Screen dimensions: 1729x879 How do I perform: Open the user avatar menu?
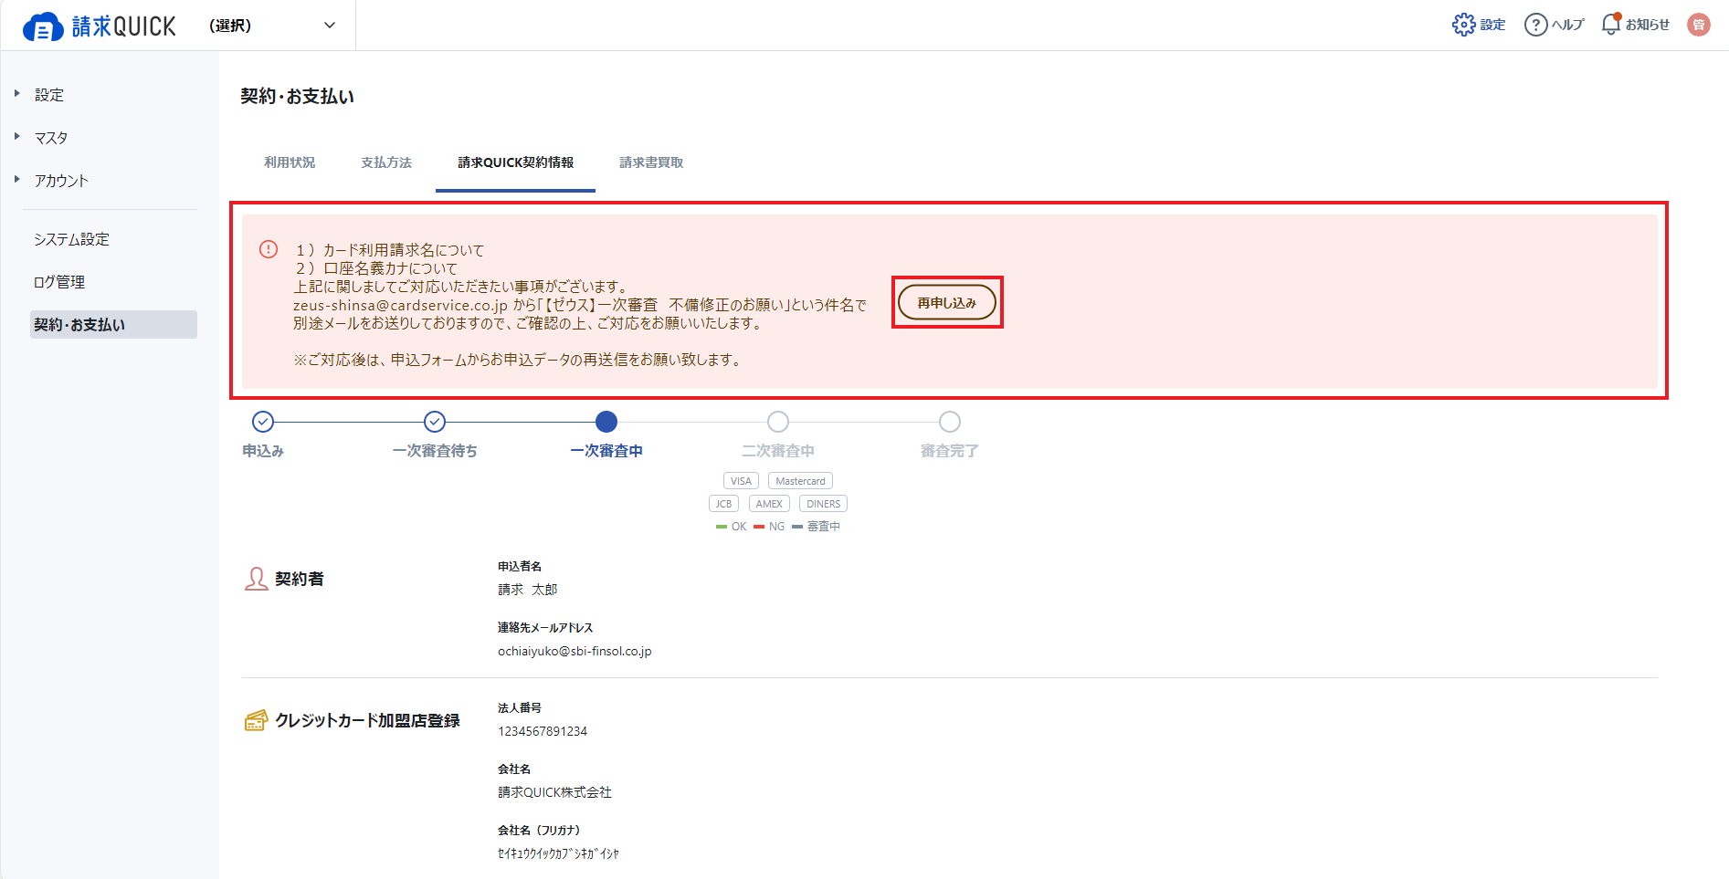click(1699, 25)
